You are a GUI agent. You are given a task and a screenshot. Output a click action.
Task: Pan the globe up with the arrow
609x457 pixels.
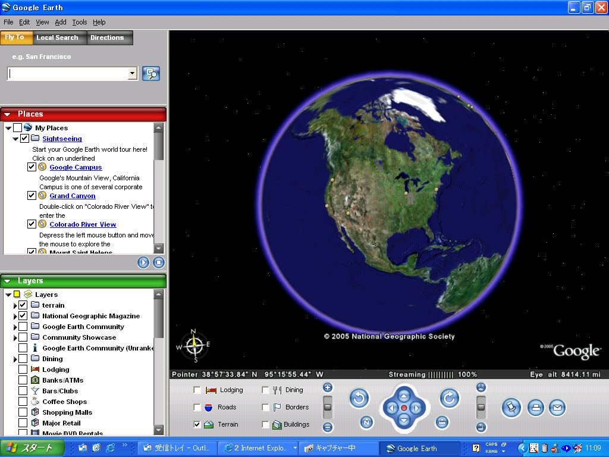tap(404, 396)
